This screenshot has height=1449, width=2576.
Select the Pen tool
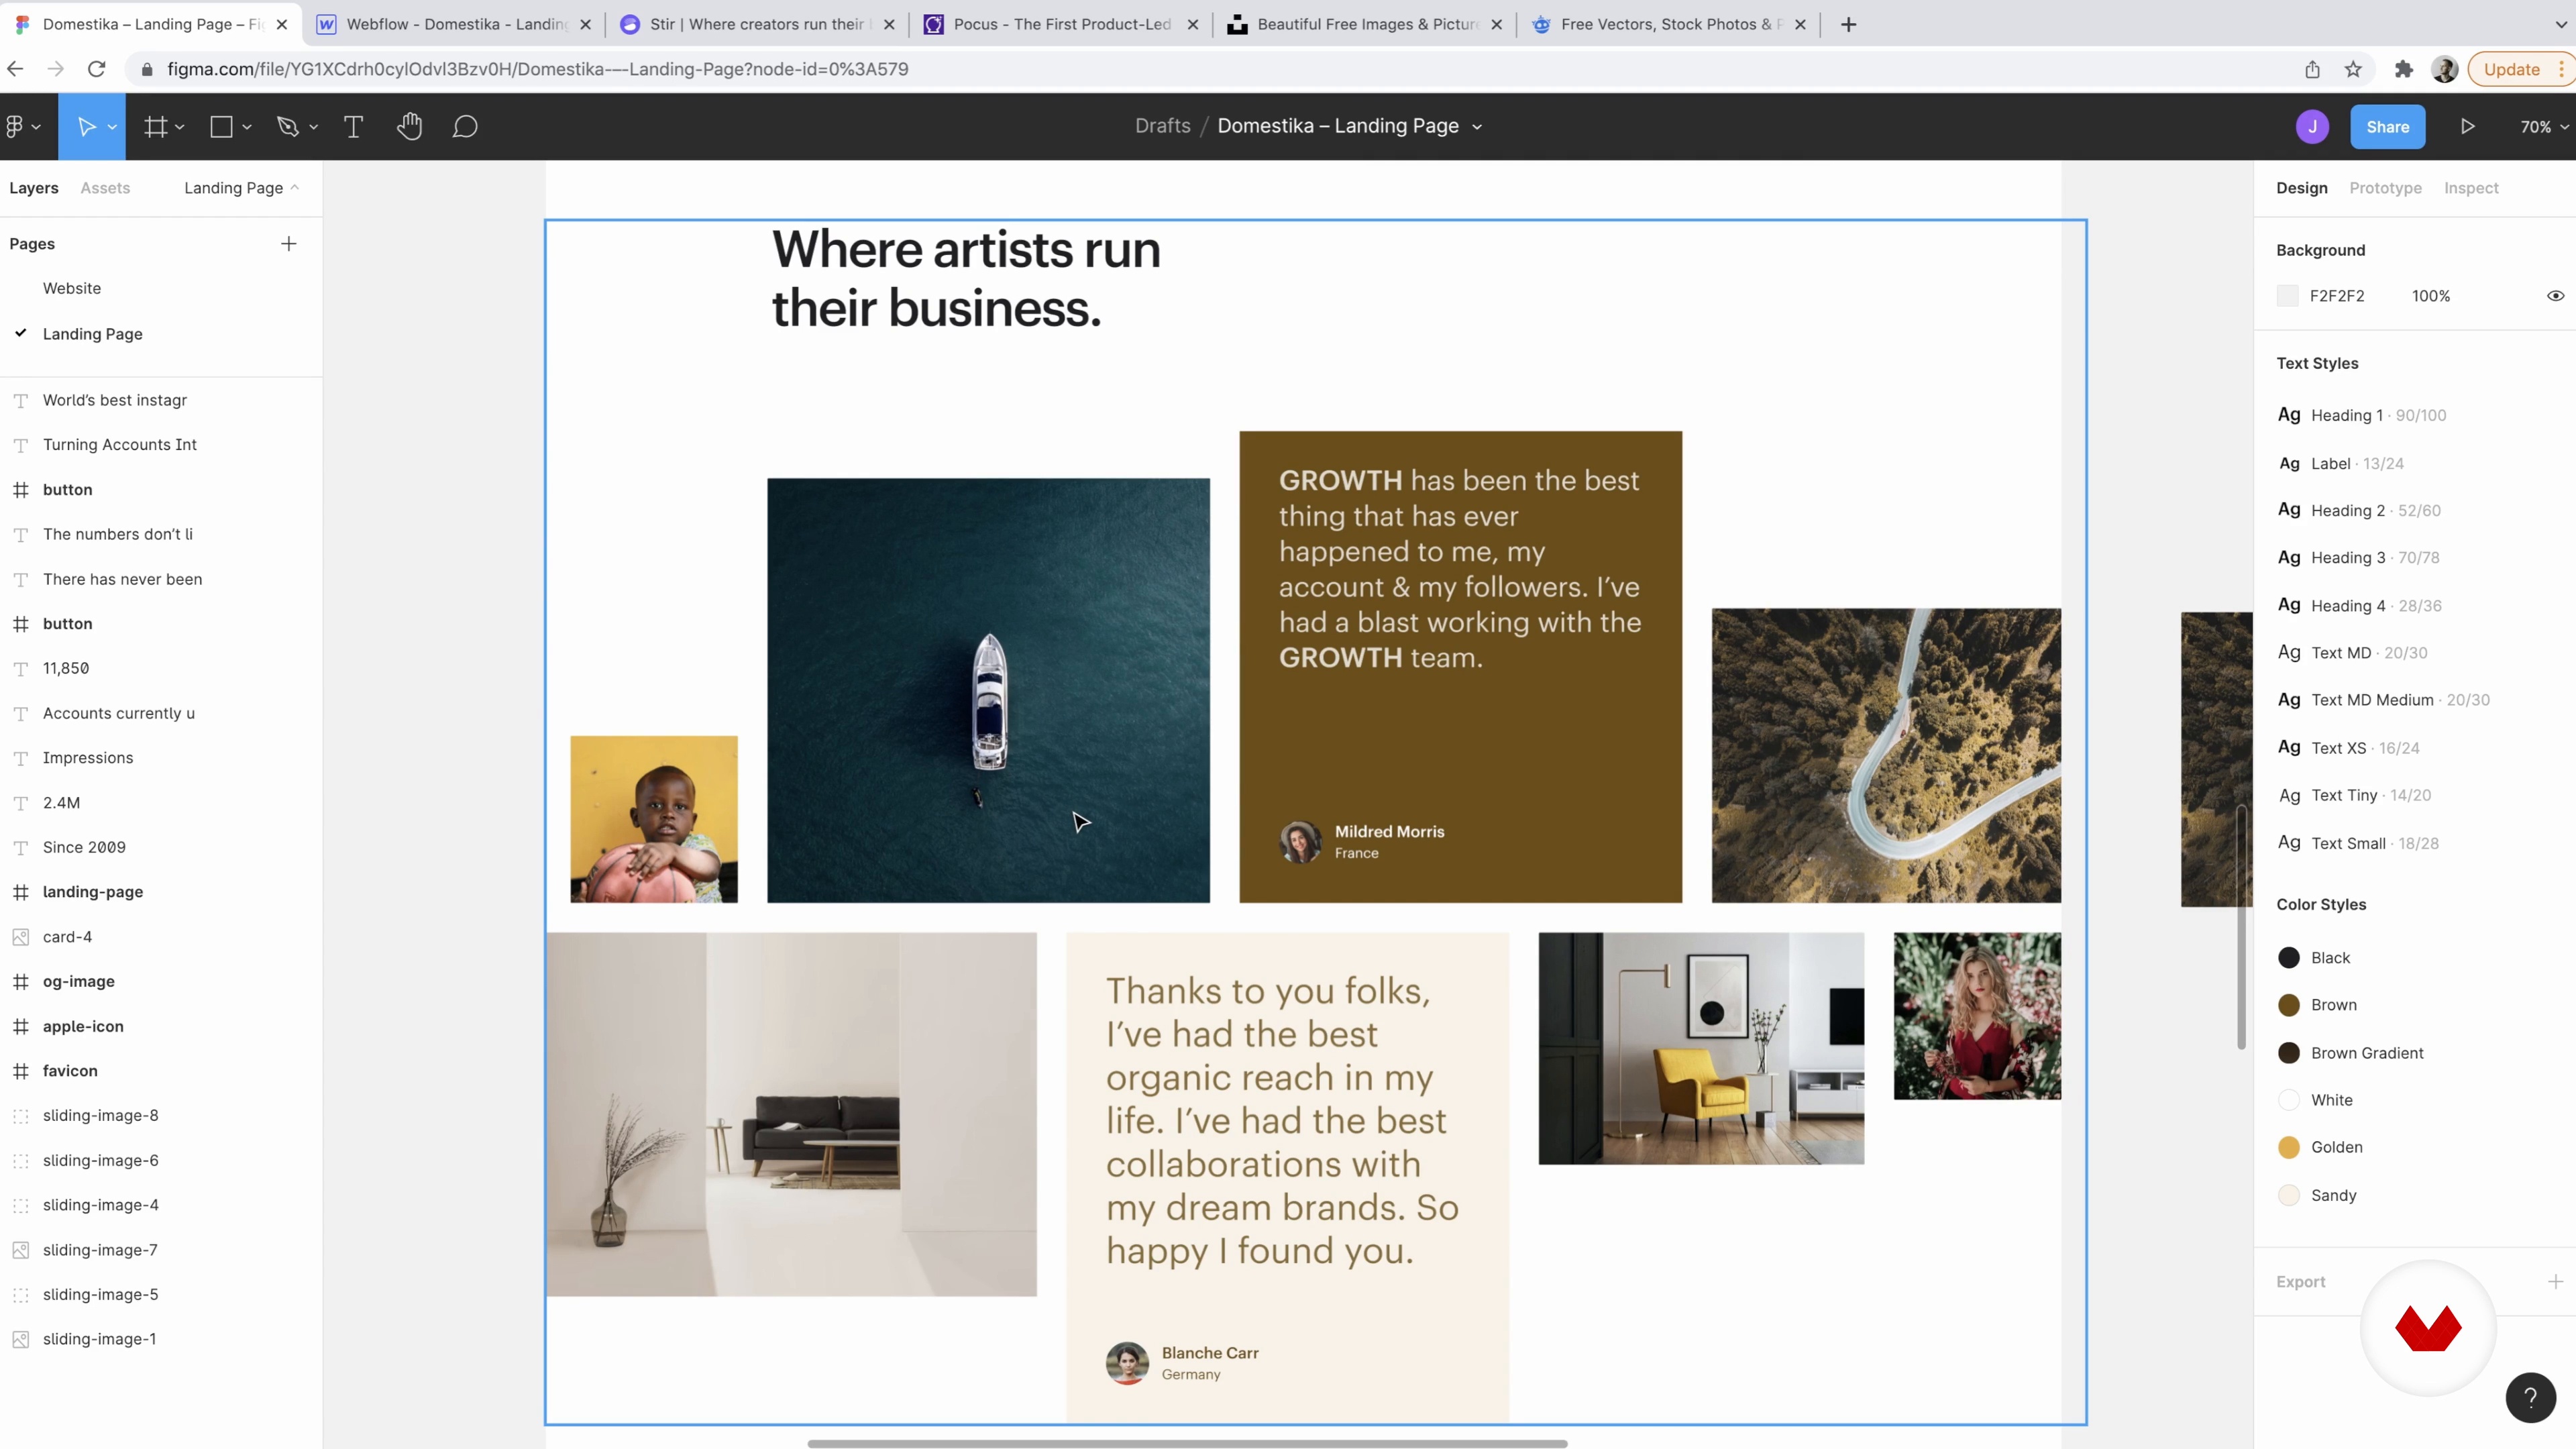coord(288,127)
